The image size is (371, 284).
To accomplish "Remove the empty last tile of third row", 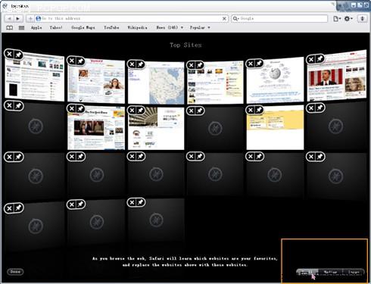I will (311, 157).
